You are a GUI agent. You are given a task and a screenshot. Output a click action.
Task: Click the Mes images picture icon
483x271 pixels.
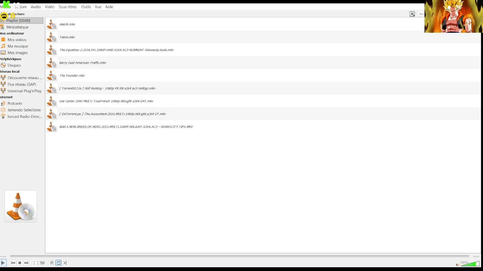(x=3, y=53)
